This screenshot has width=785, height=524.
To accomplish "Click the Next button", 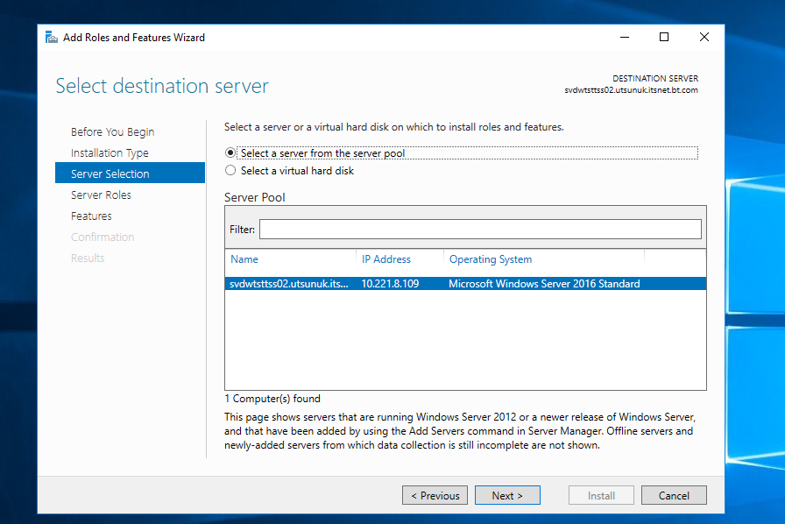I will click(507, 495).
